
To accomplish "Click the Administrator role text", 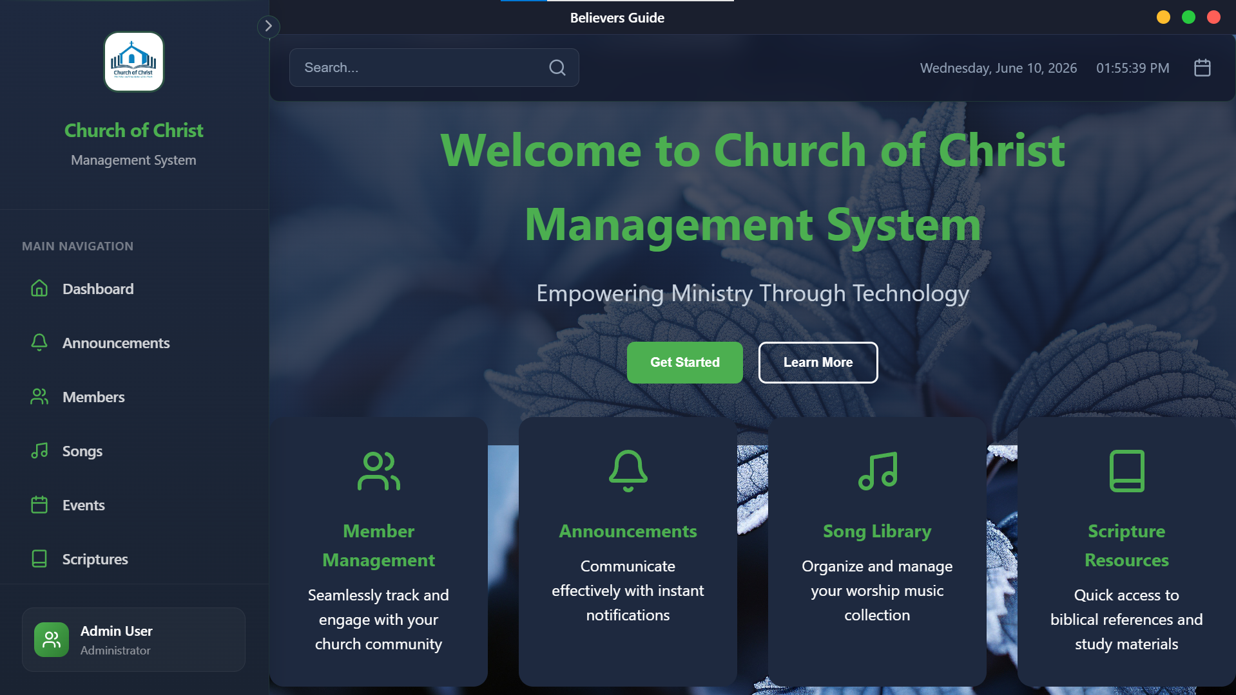I will [x=115, y=650].
